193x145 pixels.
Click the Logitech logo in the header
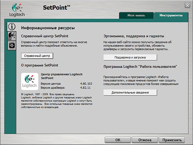17,10
